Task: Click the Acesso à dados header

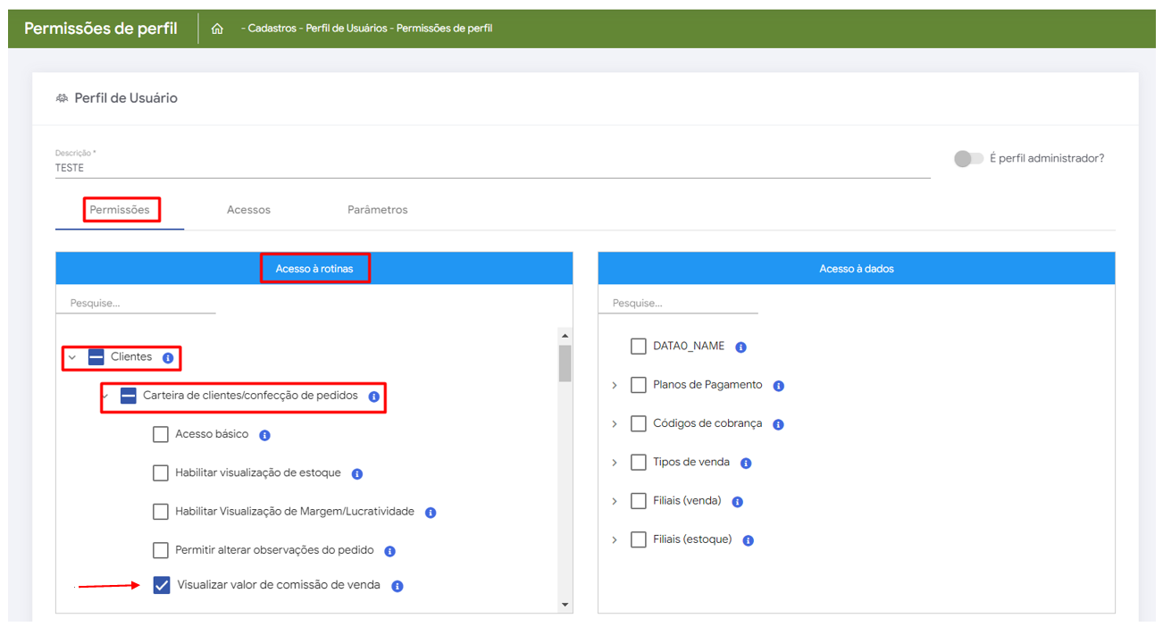Action: (x=856, y=269)
